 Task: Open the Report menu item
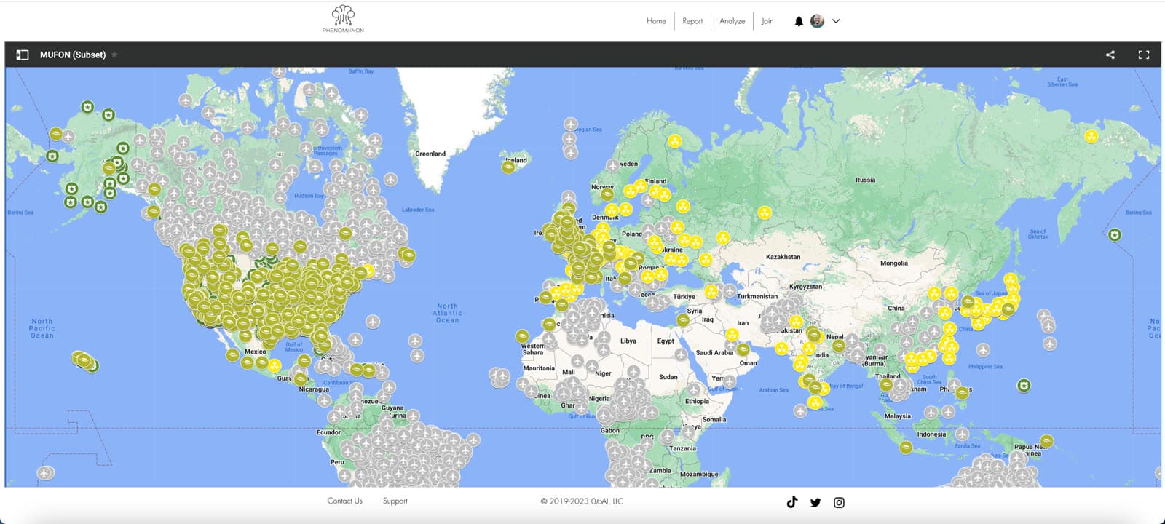(692, 21)
